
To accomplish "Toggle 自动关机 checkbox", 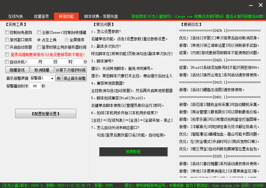I will click(x=7, y=62).
